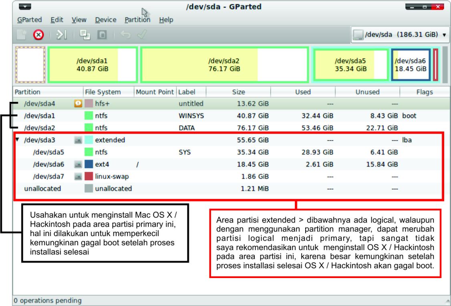Click the Resize/Move toolbar icon
This screenshot has width=451, height=306.
pos(61,35)
